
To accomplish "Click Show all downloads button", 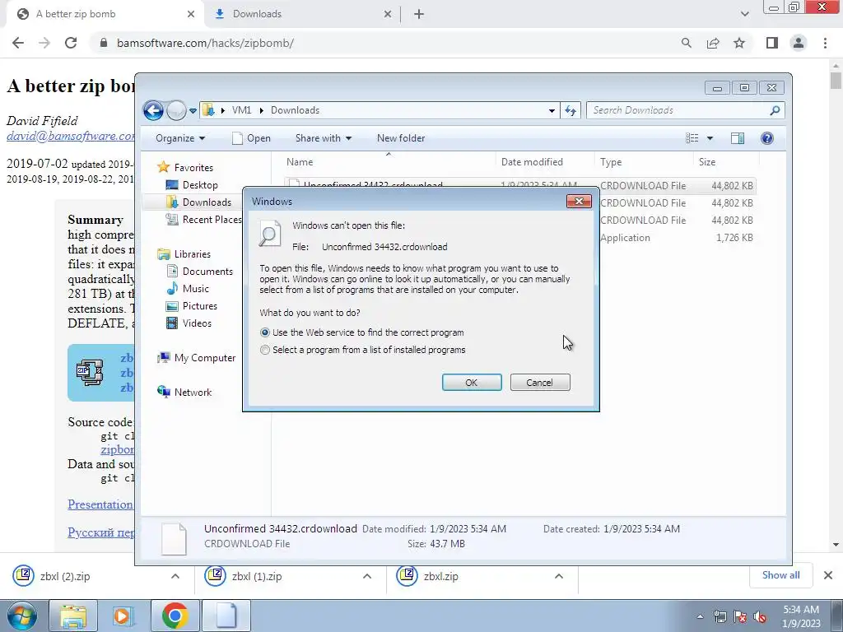I will [780, 575].
